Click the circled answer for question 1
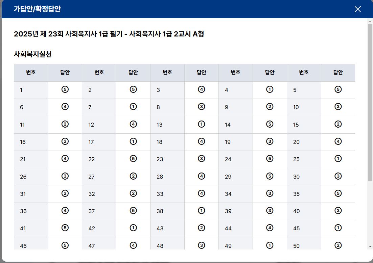The image size is (373, 263). click(65, 89)
